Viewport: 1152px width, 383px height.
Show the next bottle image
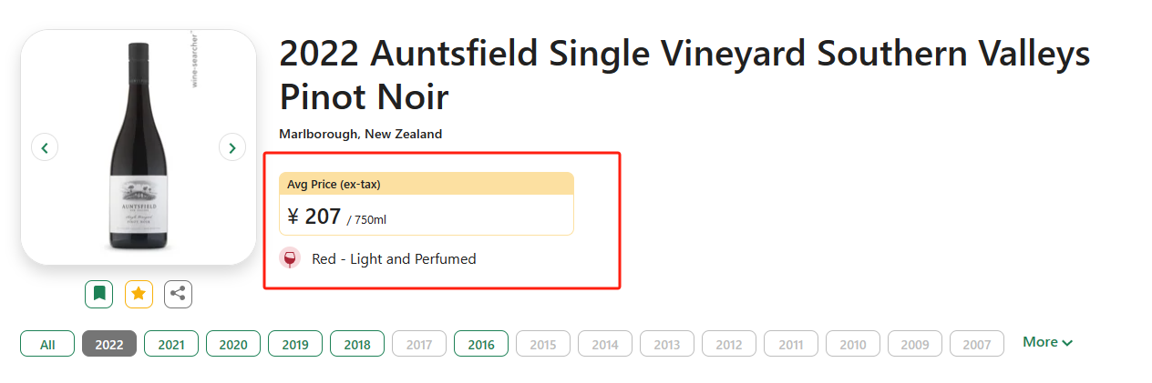232,146
